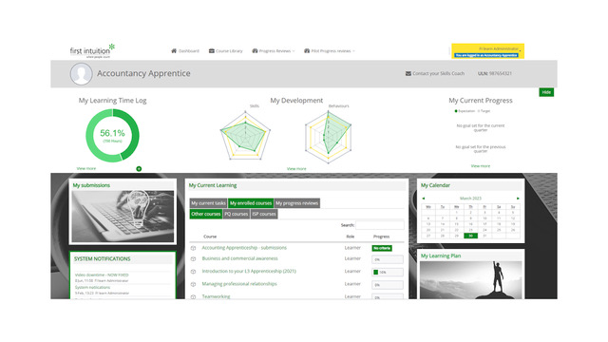Switch to My current tasks tab
This screenshot has width=608, height=342.
tap(208, 203)
